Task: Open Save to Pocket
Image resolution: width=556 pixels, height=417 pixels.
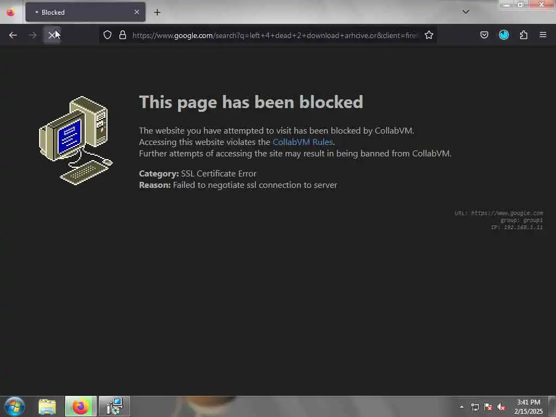Action: pyautogui.click(x=484, y=35)
